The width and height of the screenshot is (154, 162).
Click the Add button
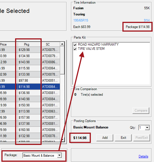105,138
